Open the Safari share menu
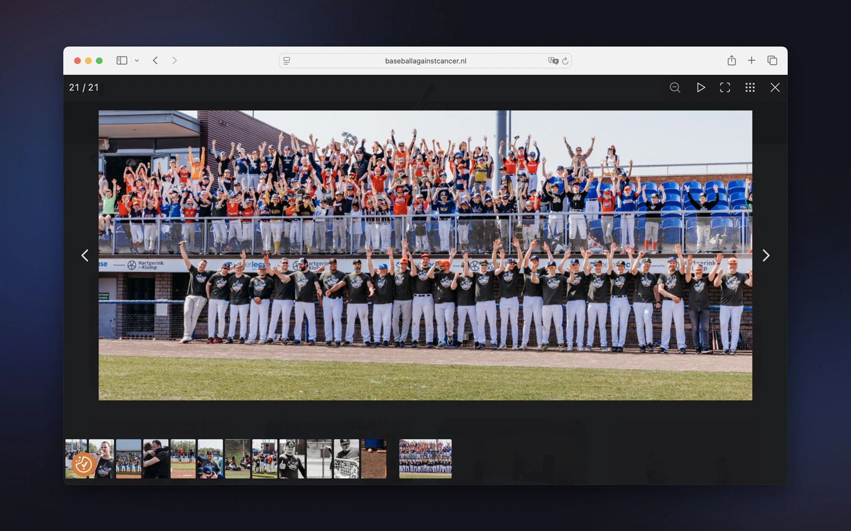Image resolution: width=851 pixels, height=531 pixels. 731,61
